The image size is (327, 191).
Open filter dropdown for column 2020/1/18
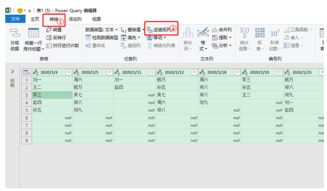237,72
